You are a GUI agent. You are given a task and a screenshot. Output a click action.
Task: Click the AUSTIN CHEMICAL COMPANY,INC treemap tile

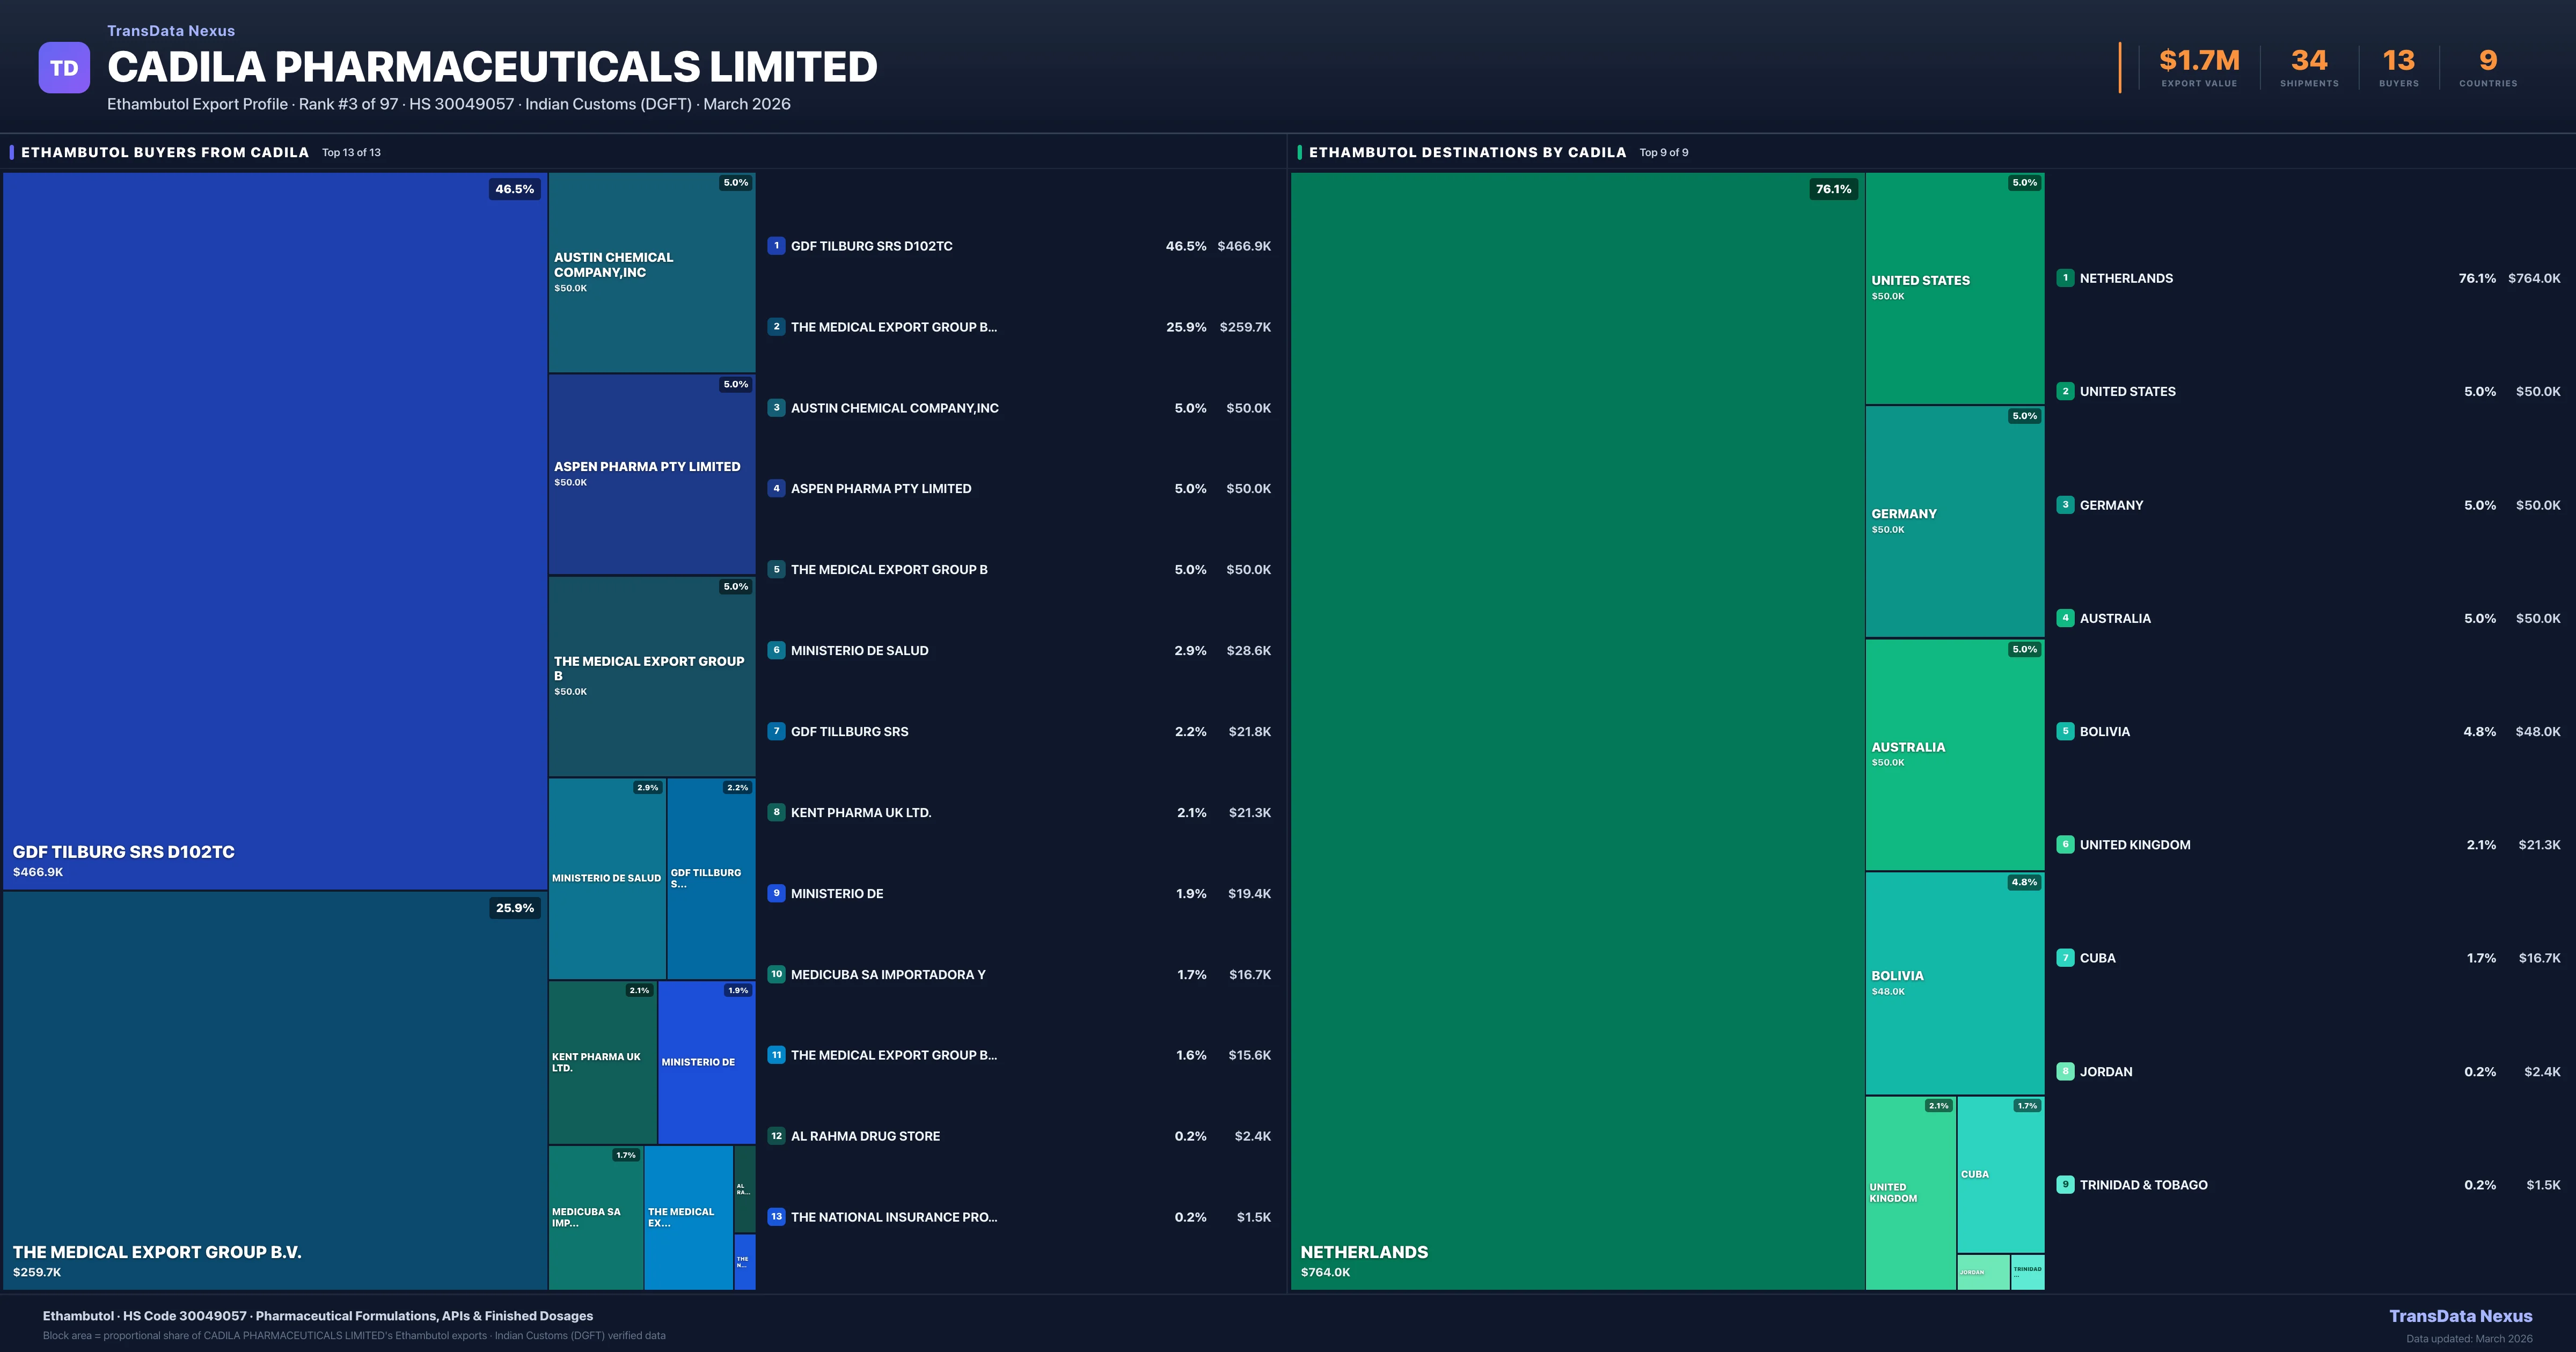click(651, 272)
